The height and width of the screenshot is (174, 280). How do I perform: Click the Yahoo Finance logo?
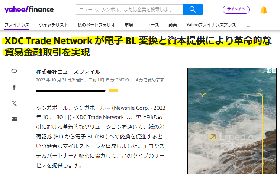[x=29, y=9]
